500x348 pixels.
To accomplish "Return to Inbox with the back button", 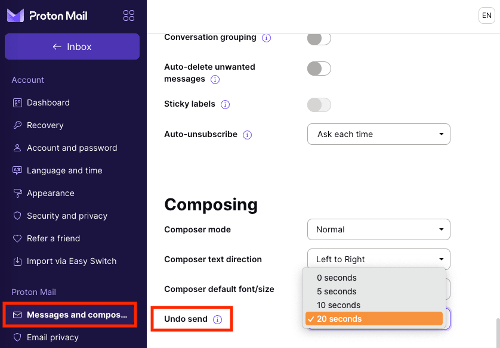I will [x=72, y=46].
